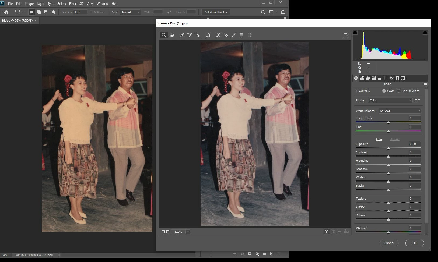Toggle between current and default panel settings
The width and height of the screenshot is (438, 262).
[346, 231]
